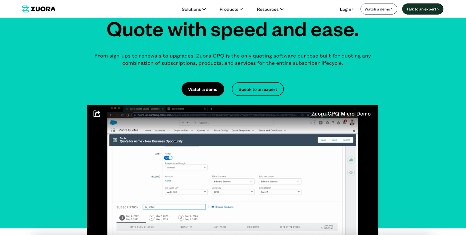Viewport: 466px width, 235px height.
Task: Close the Zuora Quote Studio browser tab
Action: click(163, 109)
